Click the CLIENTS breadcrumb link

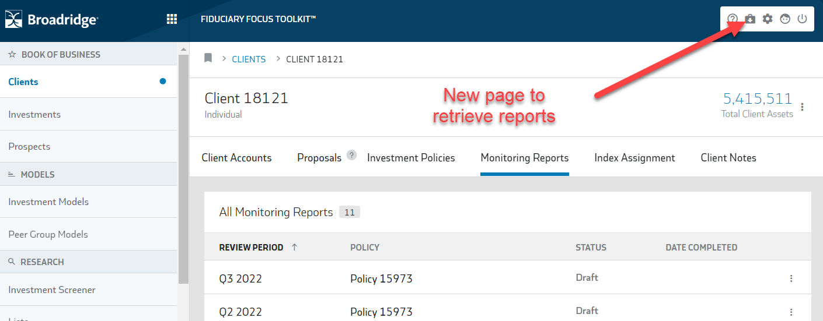[249, 59]
